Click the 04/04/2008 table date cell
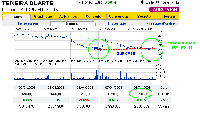Screen dimensions: 200x125 point(85,87)
